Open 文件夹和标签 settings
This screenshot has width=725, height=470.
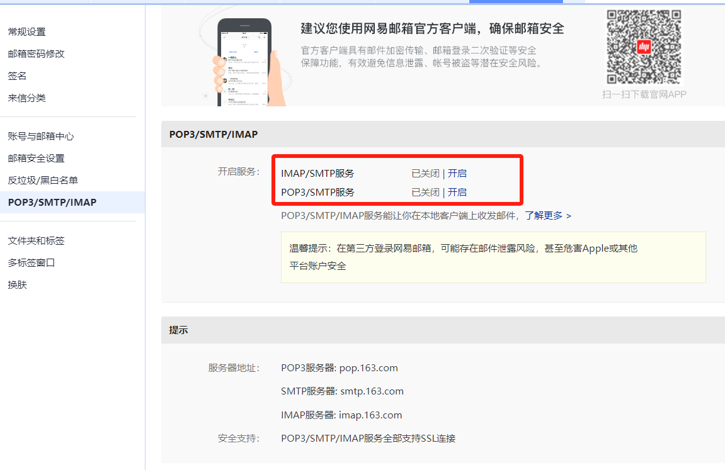coord(36,240)
